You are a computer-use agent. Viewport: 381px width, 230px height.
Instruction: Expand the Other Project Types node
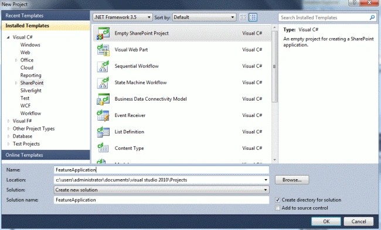(x=9, y=129)
